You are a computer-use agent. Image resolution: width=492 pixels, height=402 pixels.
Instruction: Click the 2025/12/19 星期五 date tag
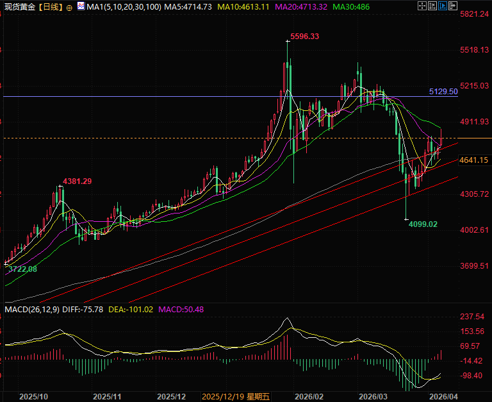point(236,397)
